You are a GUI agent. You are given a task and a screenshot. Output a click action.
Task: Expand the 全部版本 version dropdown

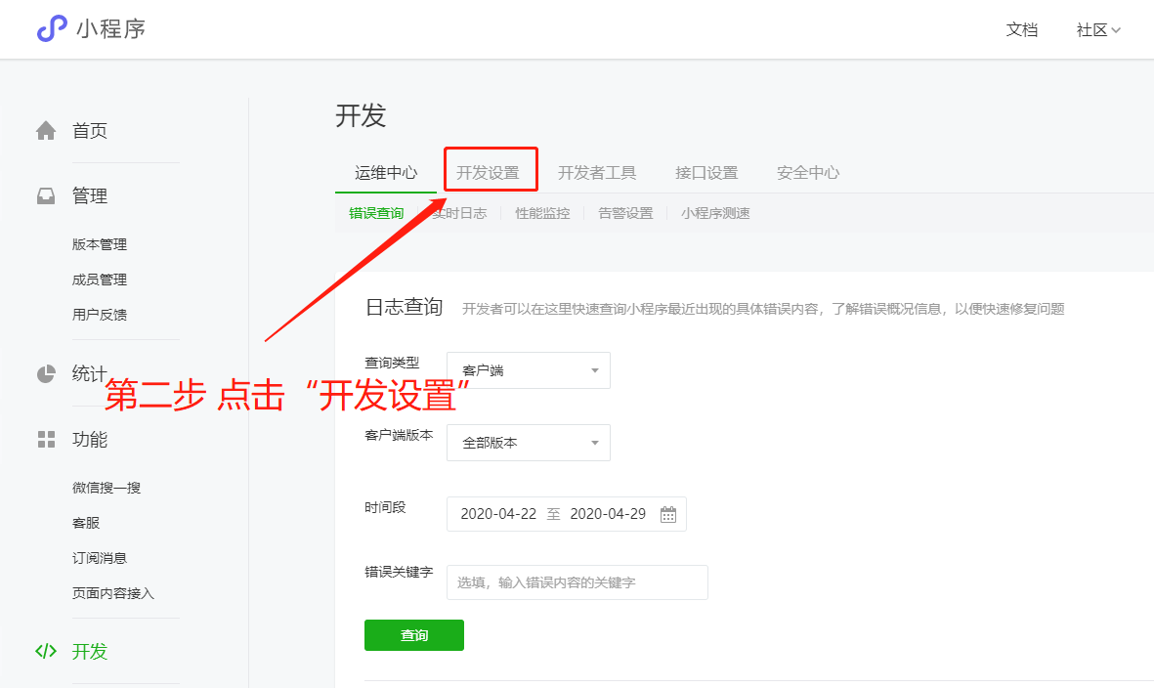click(x=528, y=442)
